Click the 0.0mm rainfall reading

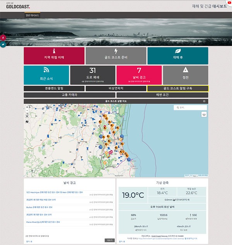(177, 200)
